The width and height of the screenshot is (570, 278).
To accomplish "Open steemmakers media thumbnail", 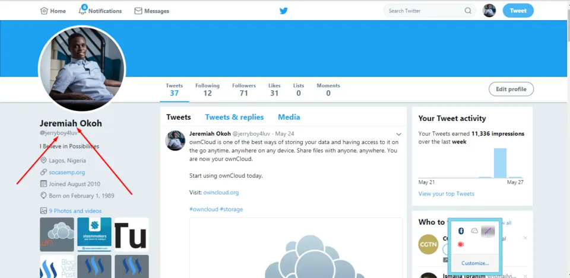I will [x=94, y=235].
